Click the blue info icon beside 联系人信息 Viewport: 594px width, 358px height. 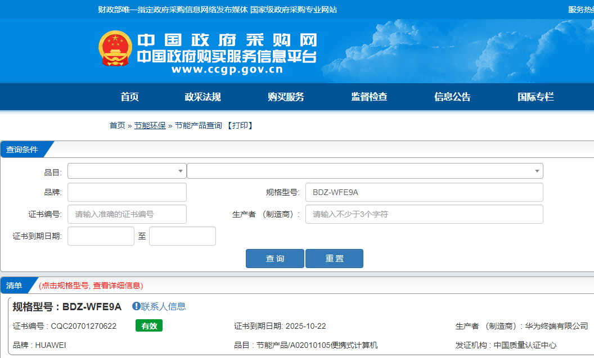[136, 306]
